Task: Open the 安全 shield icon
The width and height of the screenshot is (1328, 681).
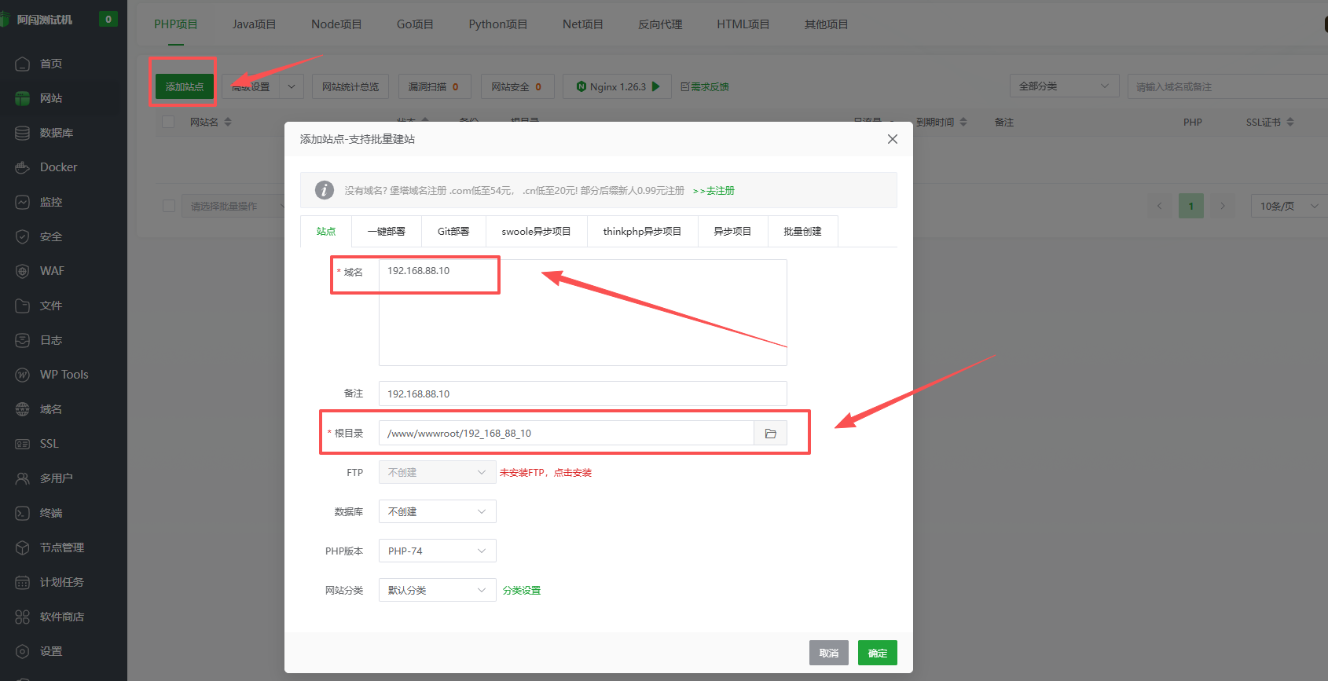Action: [23, 236]
